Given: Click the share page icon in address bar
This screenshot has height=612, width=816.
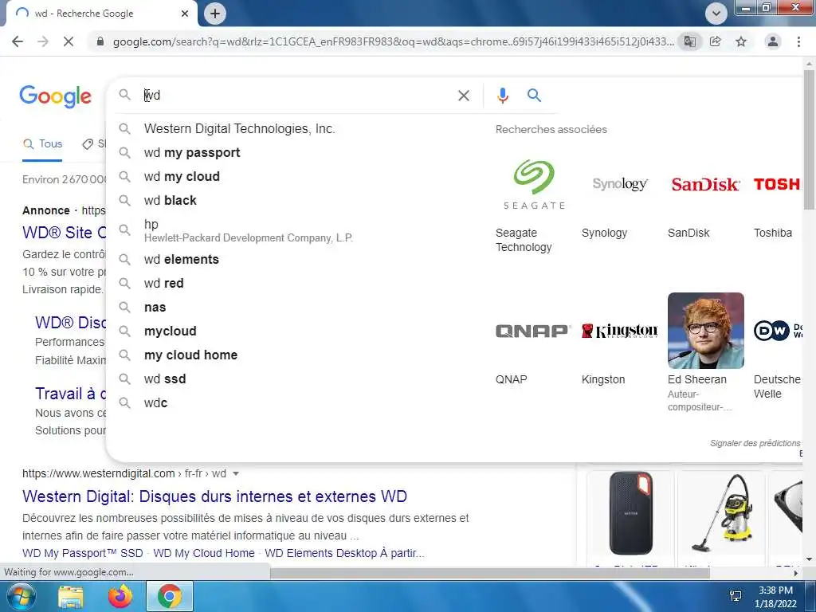Looking at the screenshot, I should click(x=716, y=41).
